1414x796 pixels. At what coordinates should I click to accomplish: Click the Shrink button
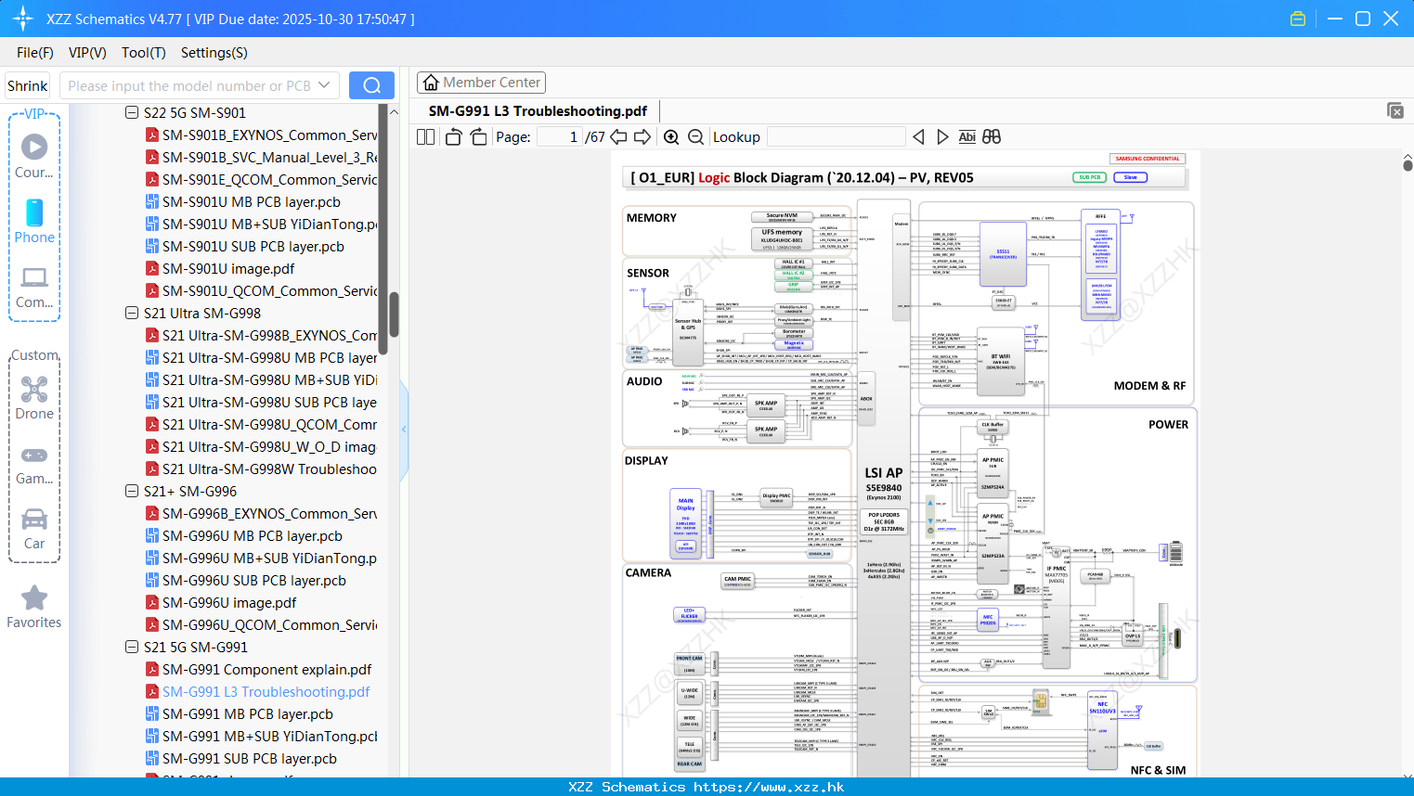pyautogui.click(x=28, y=85)
